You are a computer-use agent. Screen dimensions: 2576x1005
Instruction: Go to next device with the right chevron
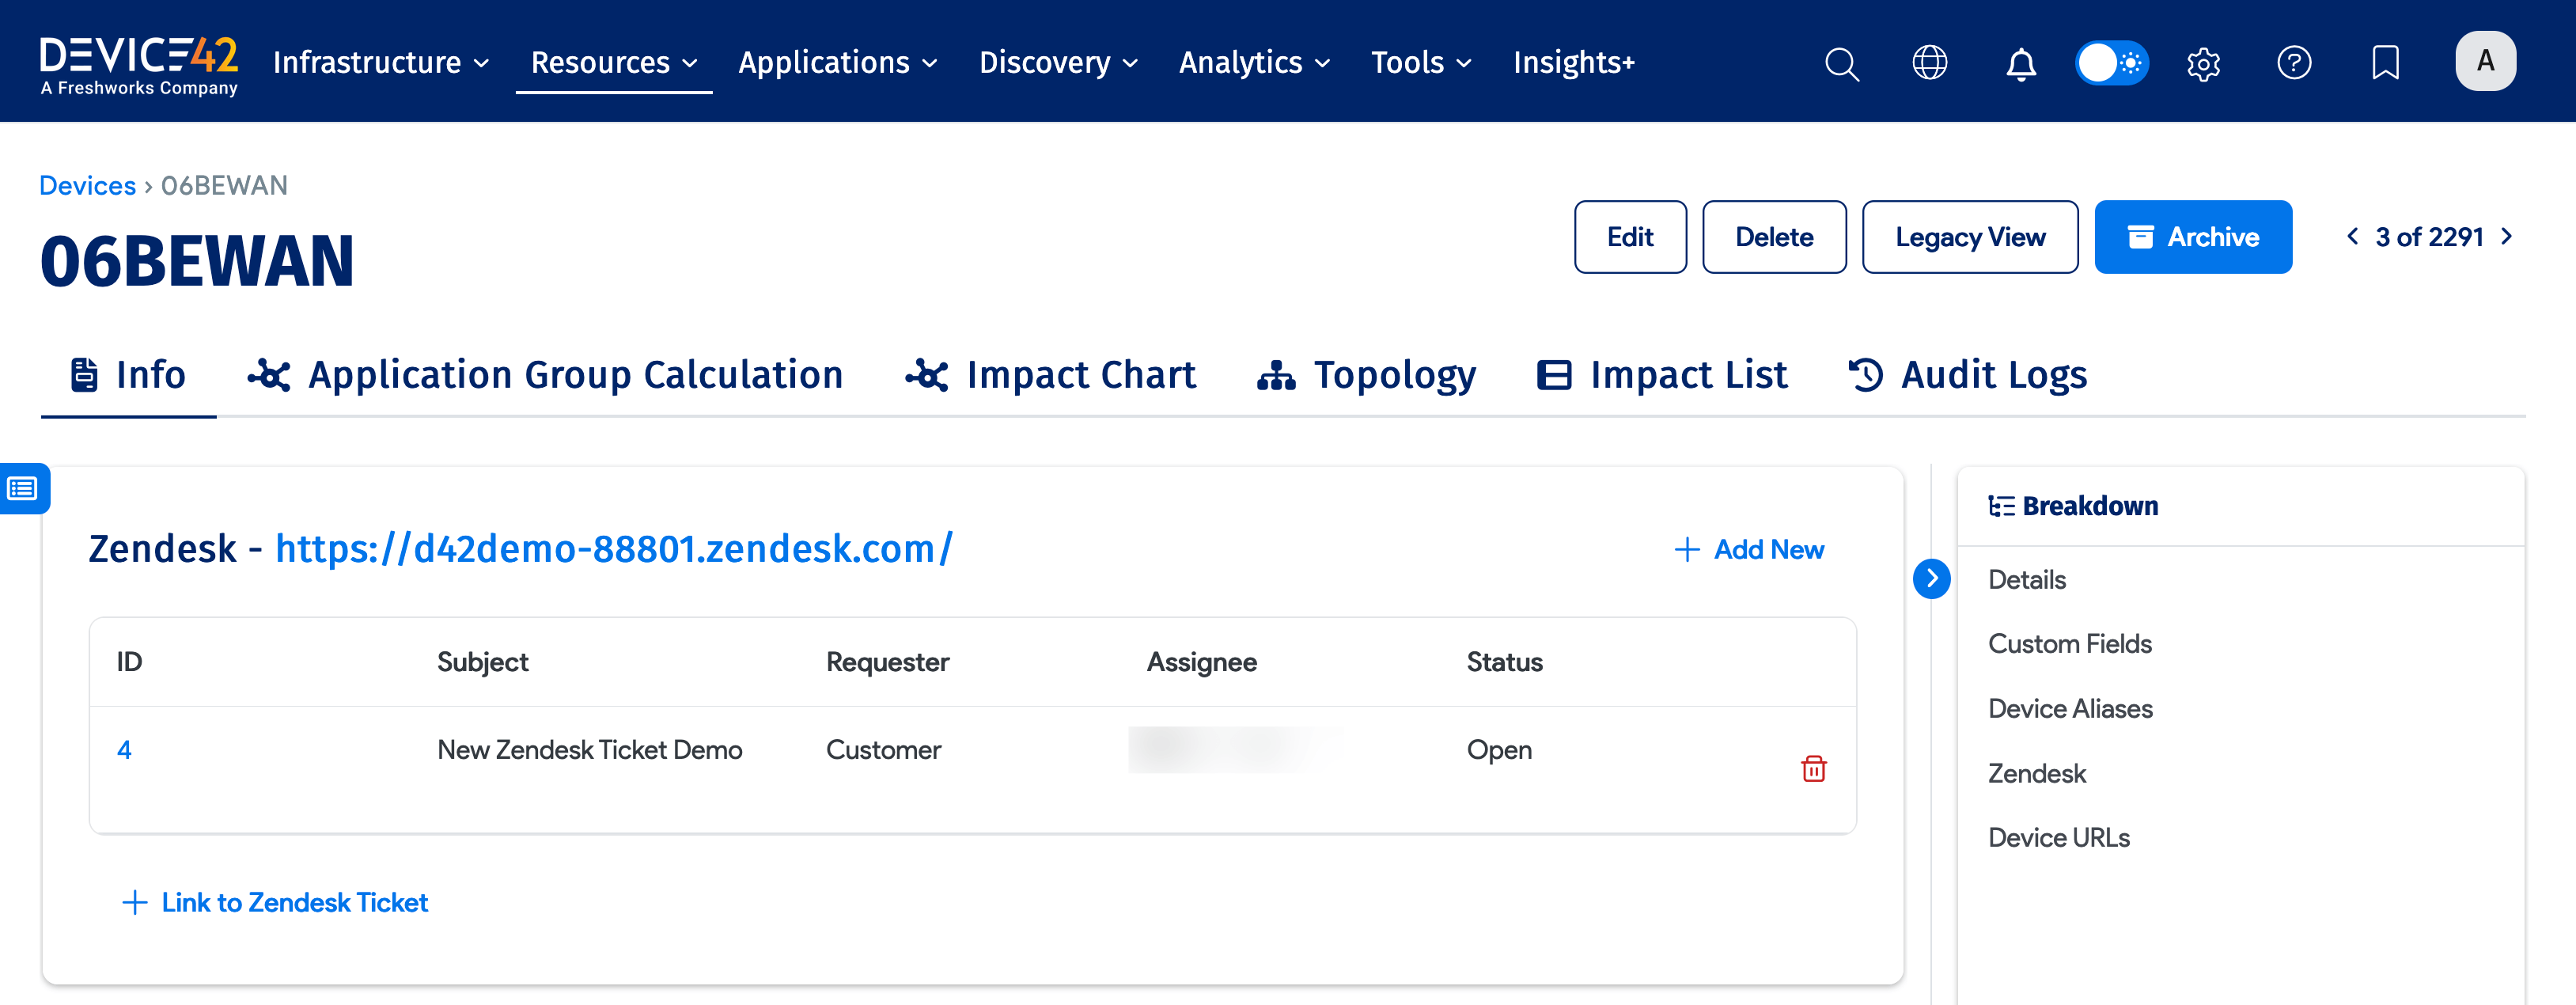click(2506, 236)
